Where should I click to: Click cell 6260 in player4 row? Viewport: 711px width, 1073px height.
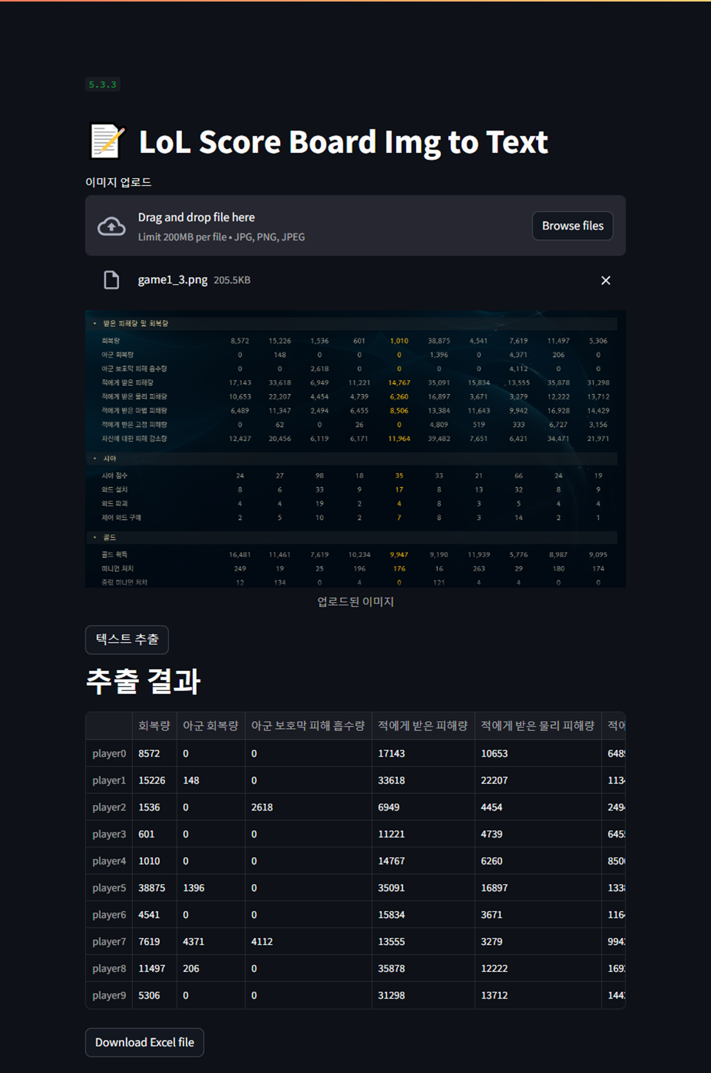tap(538, 861)
